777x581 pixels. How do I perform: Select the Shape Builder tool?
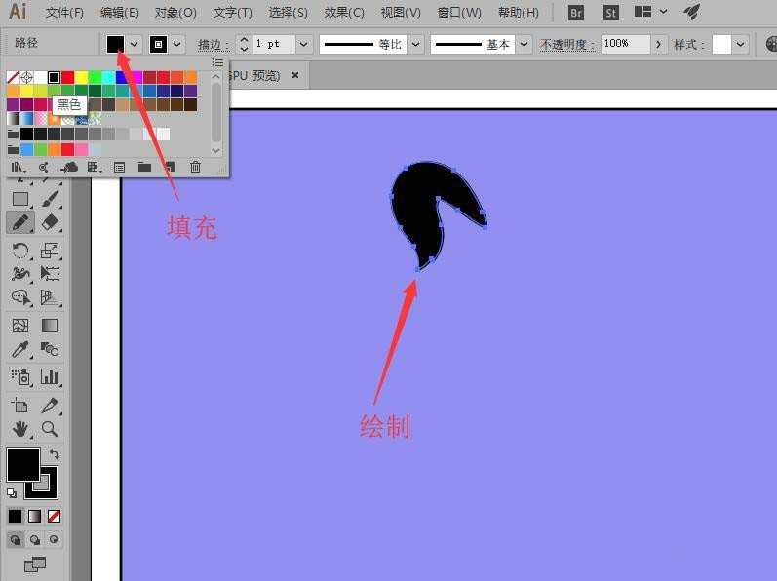19,296
